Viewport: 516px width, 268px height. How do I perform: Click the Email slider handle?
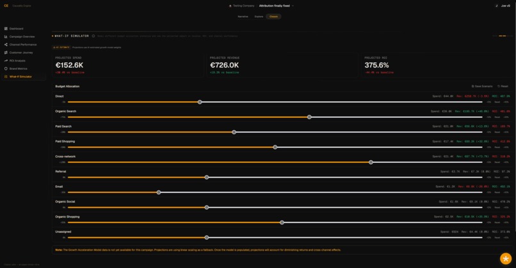tap(159, 192)
